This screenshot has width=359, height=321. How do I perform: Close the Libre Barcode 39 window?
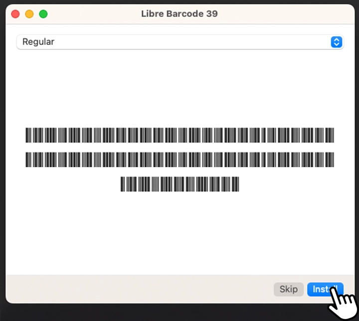[x=15, y=14]
